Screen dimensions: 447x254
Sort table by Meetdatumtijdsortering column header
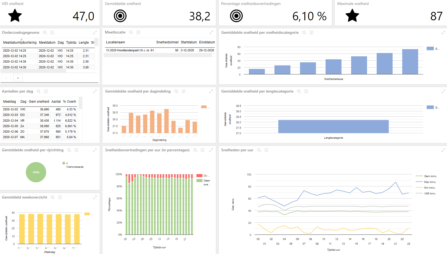(20, 43)
